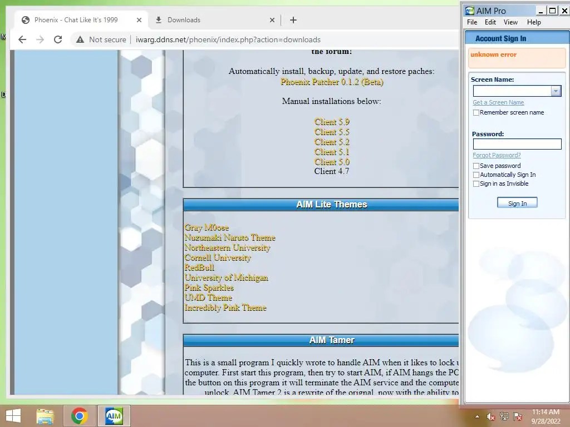570x427 pixels.
Task: Click the AIM Pro title bar icon
Action: click(470, 11)
